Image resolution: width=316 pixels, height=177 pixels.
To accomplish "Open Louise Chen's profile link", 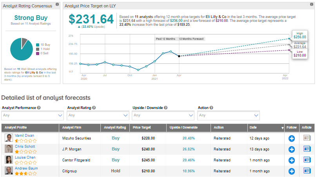I will click(x=25, y=157).
